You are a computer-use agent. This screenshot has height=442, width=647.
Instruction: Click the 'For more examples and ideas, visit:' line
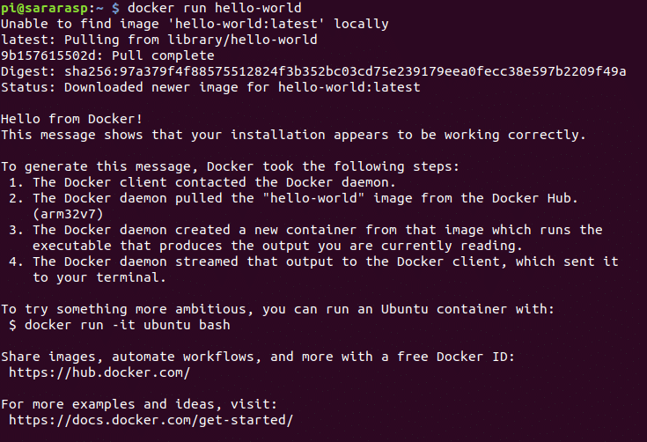139,404
